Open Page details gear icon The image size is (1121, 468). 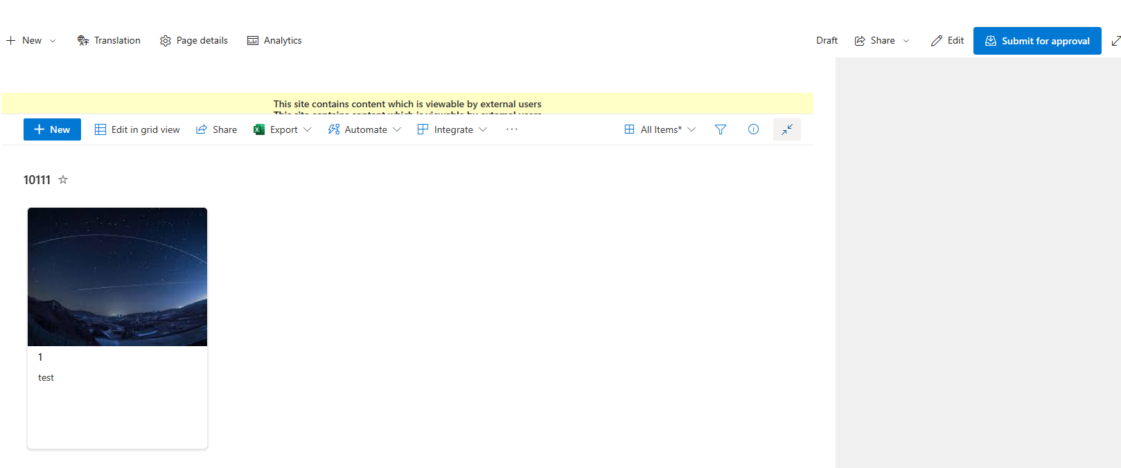click(166, 41)
